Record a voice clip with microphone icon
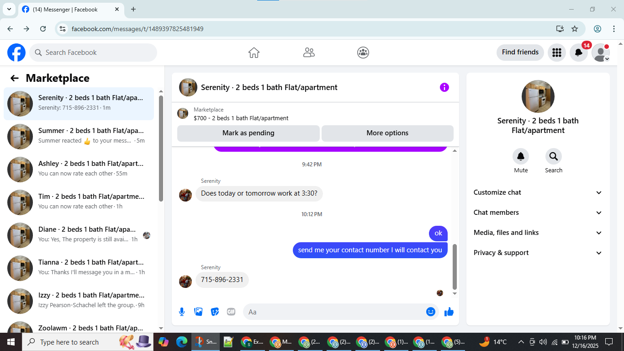This screenshot has height=351, width=624. pos(182,312)
